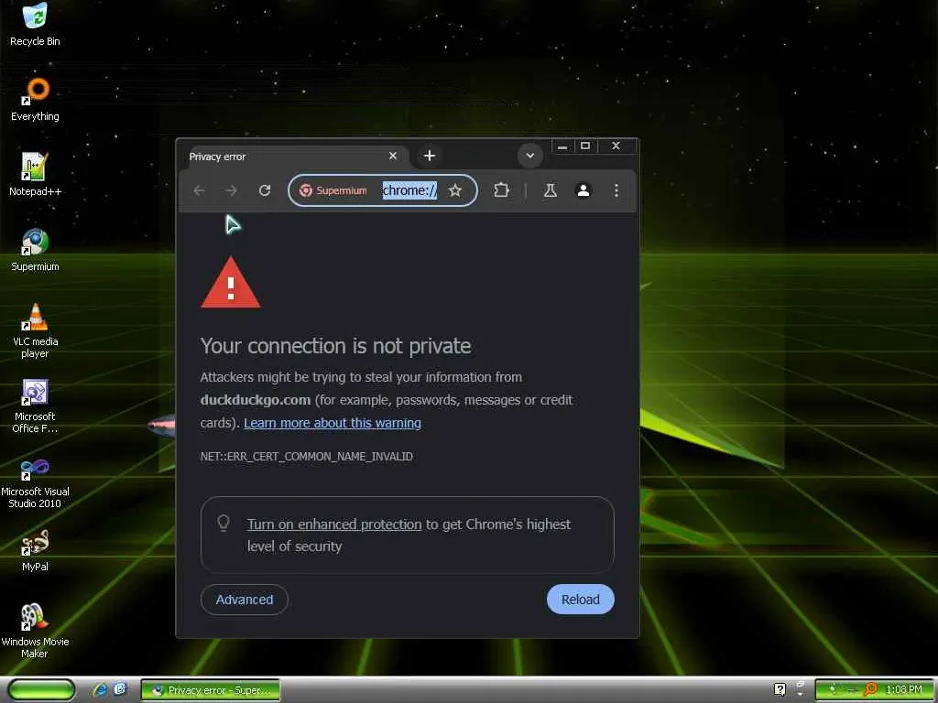The height and width of the screenshot is (703, 938).
Task: Click the help question-mark tray icon
Action: tap(780, 689)
